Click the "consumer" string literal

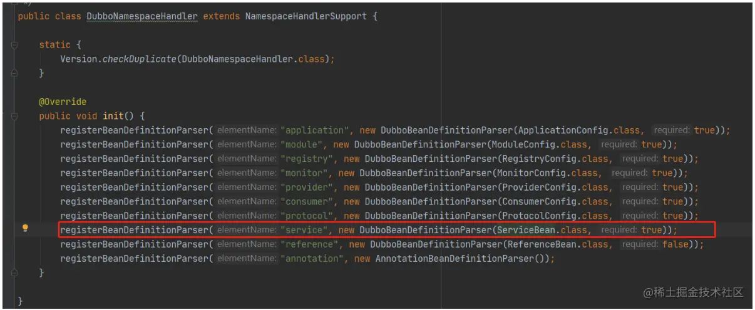pos(307,202)
